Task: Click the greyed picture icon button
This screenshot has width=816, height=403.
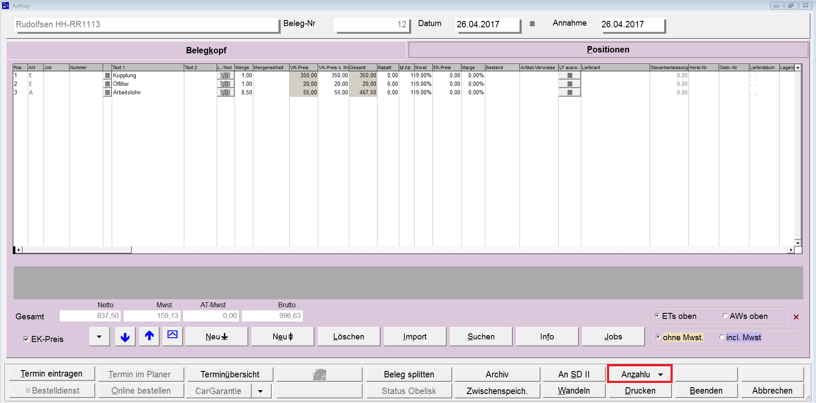Action: [x=319, y=374]
